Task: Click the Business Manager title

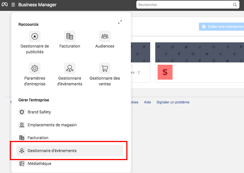Action: (37, 5)
